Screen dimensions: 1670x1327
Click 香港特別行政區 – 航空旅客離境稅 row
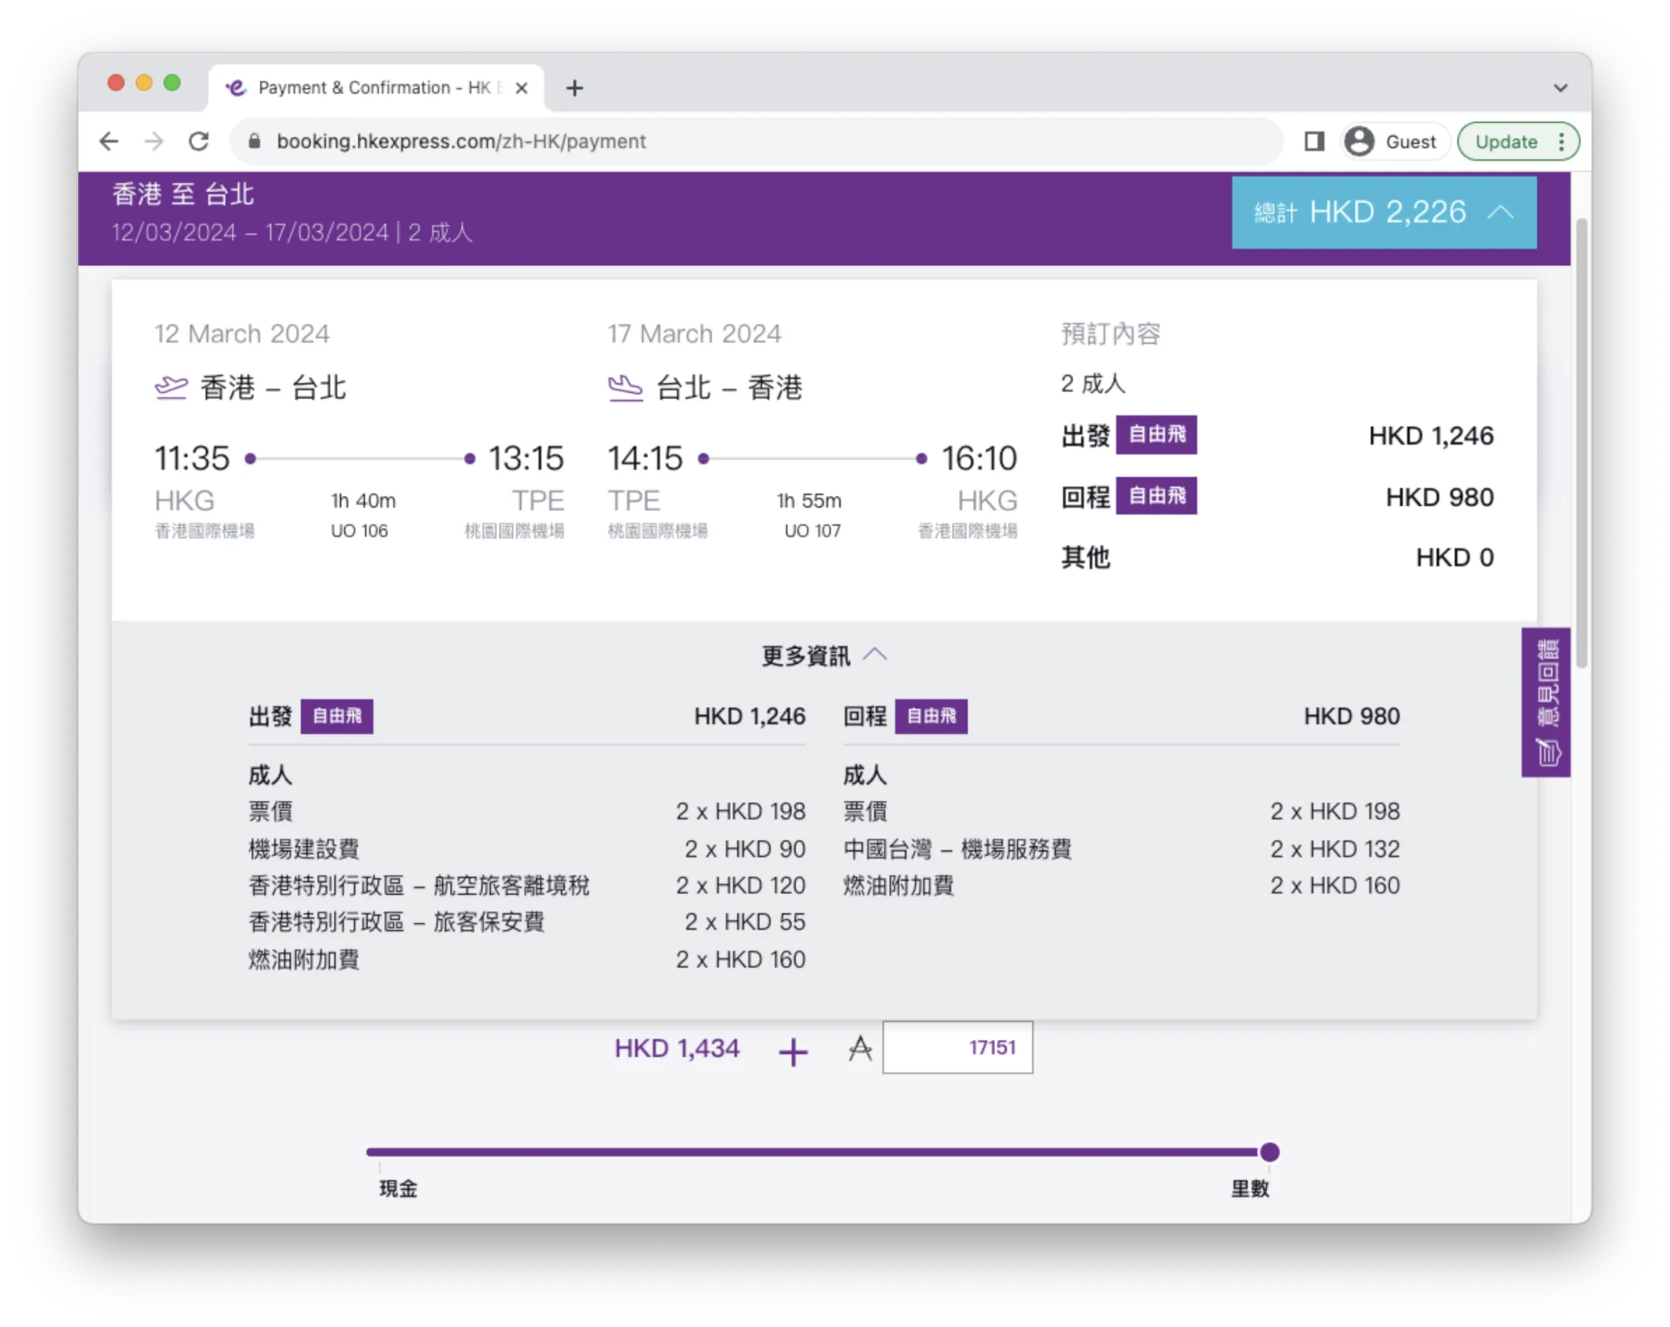tap(527, 885)
